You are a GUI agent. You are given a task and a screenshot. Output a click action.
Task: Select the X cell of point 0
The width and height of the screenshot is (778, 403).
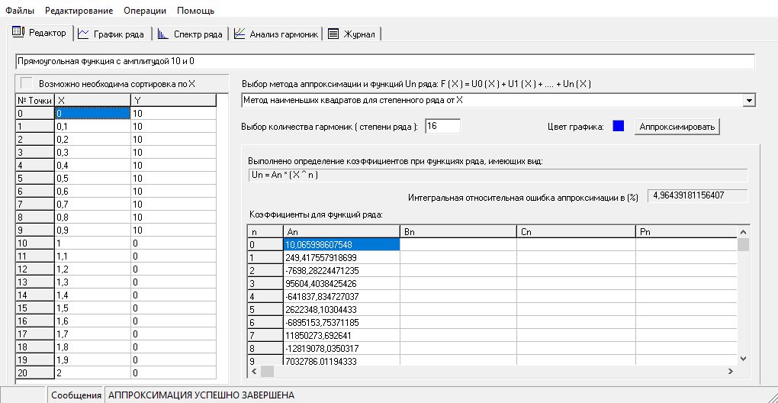(x=92, y=113)
